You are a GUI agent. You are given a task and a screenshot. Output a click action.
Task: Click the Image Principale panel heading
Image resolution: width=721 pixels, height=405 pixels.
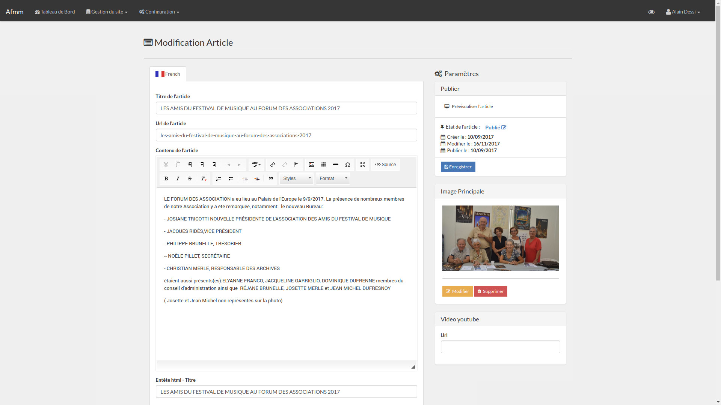click(501, 191)
